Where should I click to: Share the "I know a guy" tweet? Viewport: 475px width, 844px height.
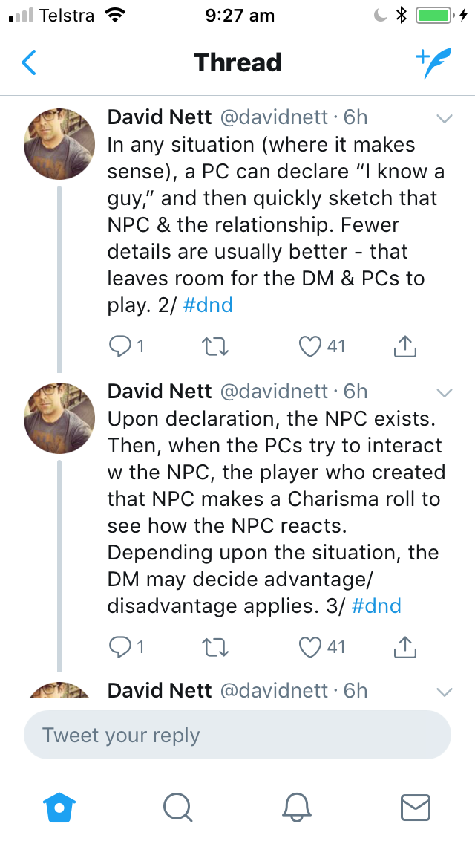pyautogui.click(x=404, y=345)
